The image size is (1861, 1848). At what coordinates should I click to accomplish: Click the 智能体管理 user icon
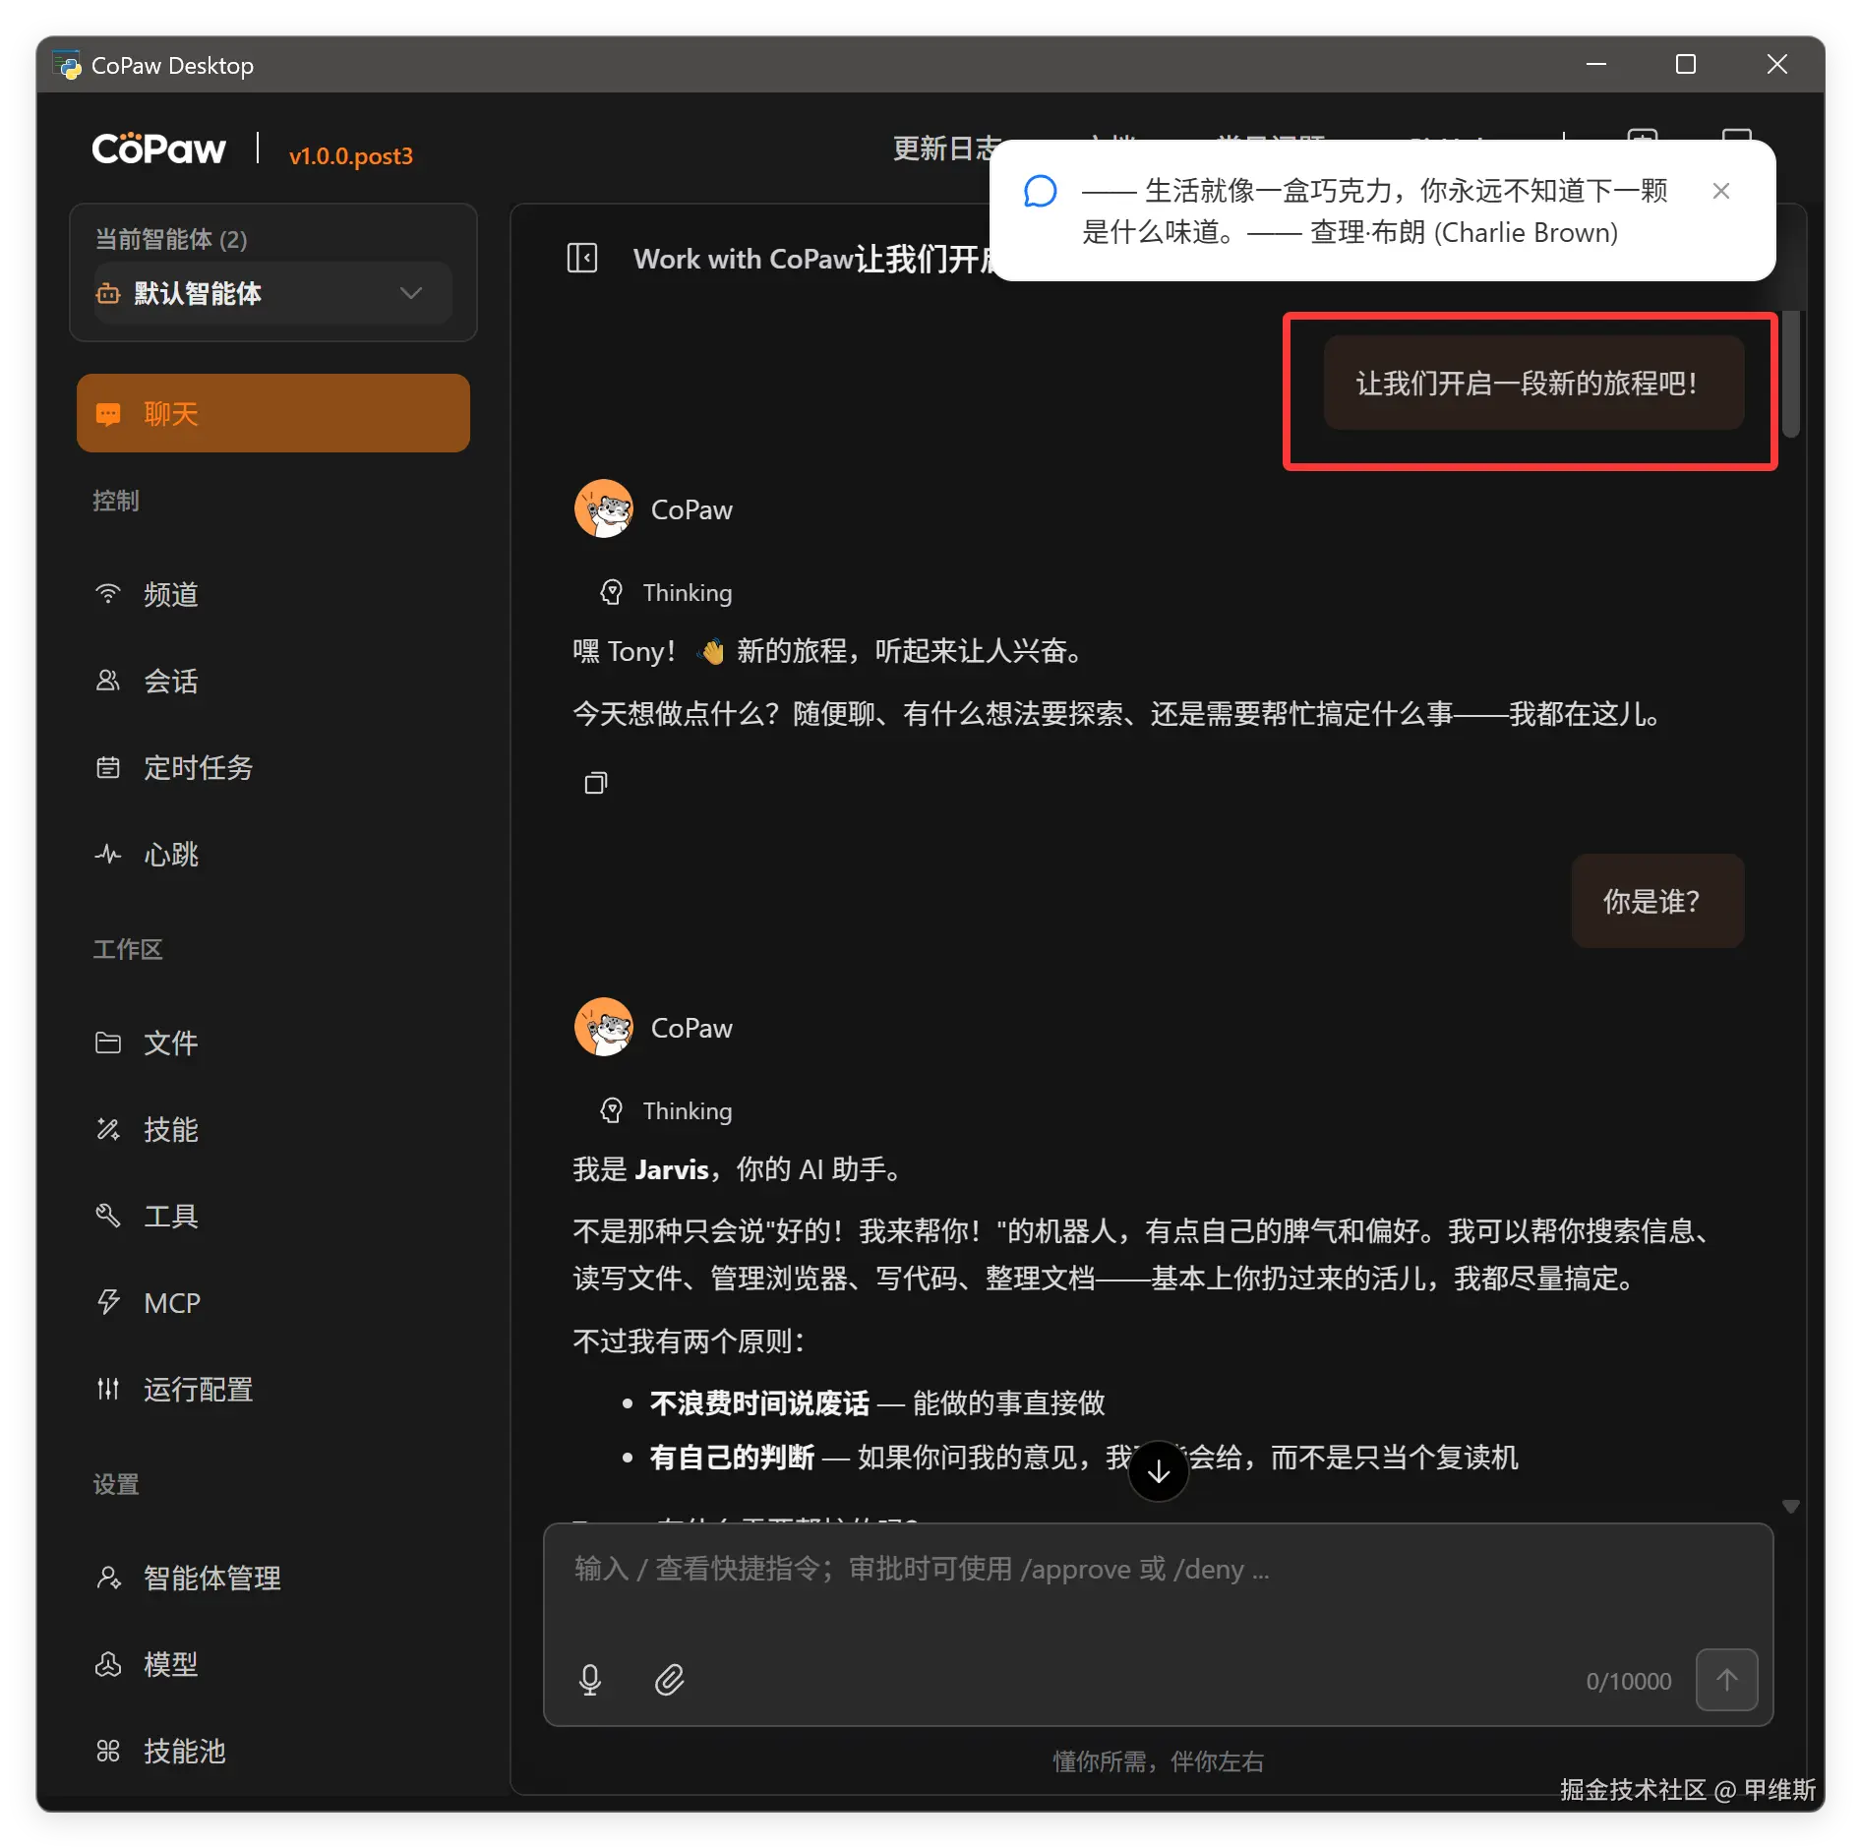pyautogui.click(x=108, y=1578)
